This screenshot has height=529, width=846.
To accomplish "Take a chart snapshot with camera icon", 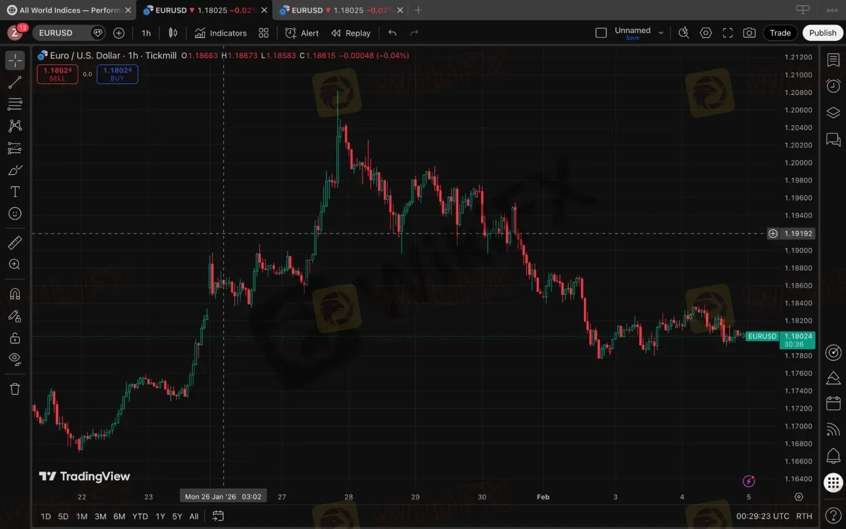I will pyautogui.click(x=749, y=33).
